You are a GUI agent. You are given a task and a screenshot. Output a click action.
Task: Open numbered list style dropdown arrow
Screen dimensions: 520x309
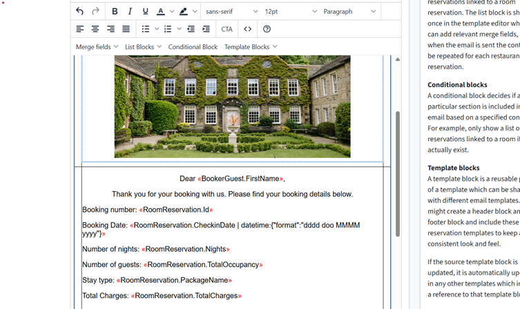[x=179, y=29]
